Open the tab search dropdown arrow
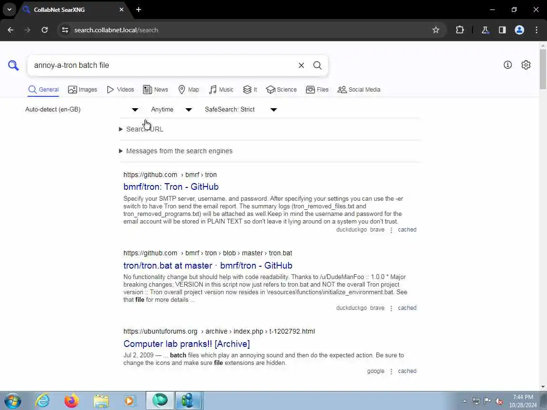Viewport: 547px width, 410px height. [x=9, y=9]
